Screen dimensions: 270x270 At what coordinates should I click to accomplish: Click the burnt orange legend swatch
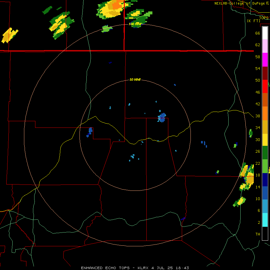(x=265, y=100)
